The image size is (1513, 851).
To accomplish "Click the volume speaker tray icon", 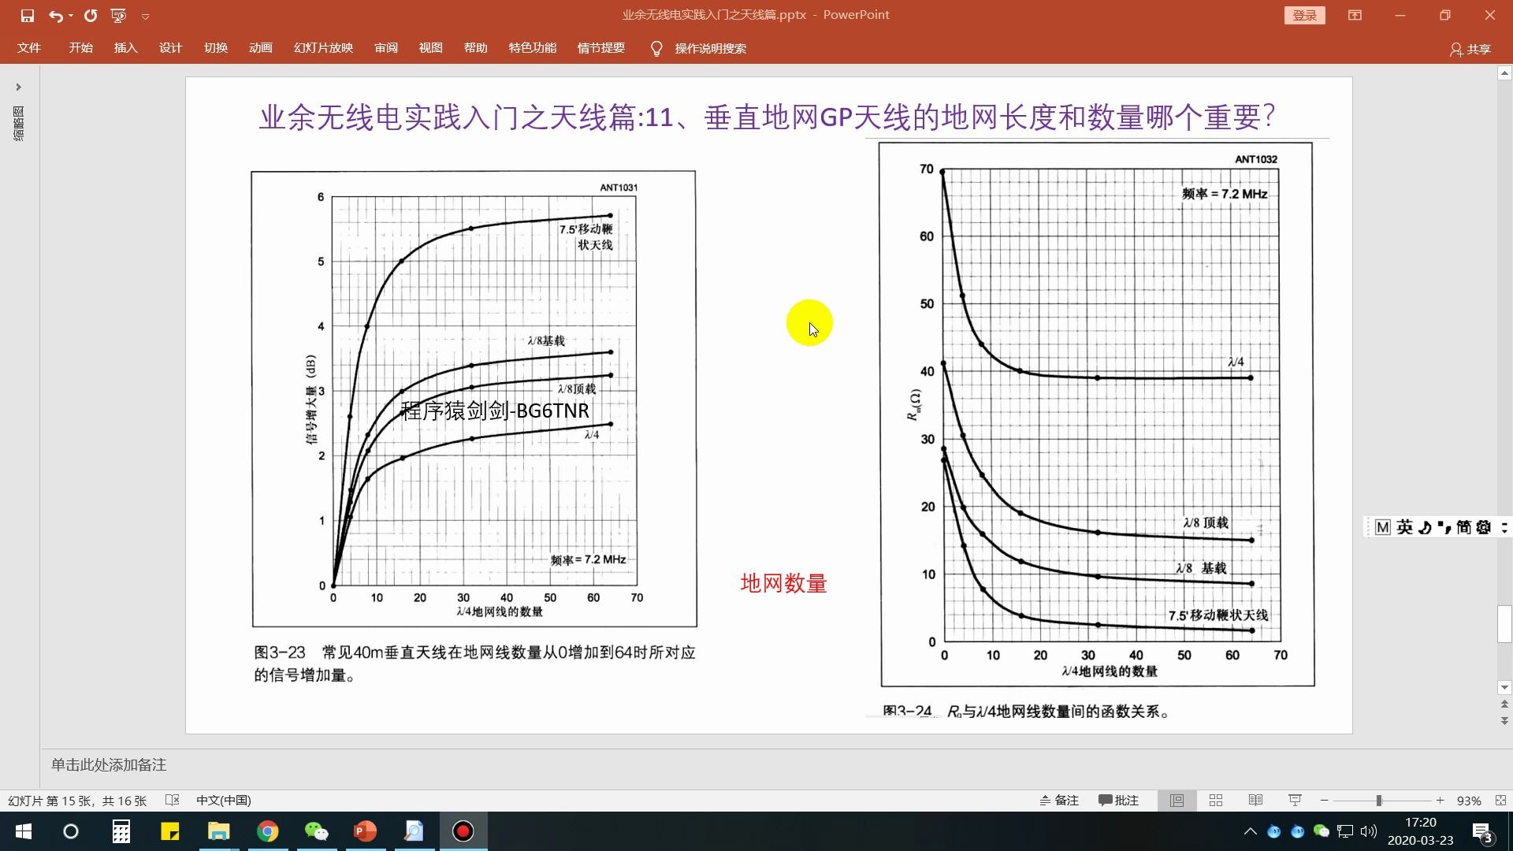I will click(x=1369, y=831).
